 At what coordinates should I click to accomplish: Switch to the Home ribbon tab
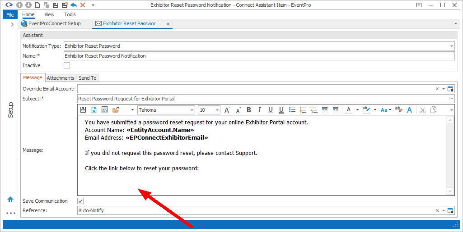click(x=28, y=14)
